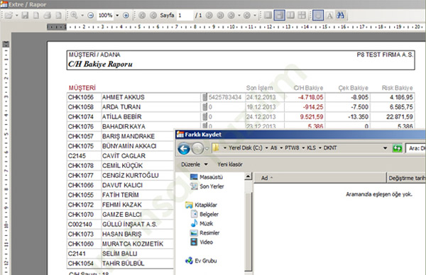Image resolution: width=426 pixels, height=275 pixels.
Task: Click navigation pane scrollbar up arrow
Action: pos(248,176)
